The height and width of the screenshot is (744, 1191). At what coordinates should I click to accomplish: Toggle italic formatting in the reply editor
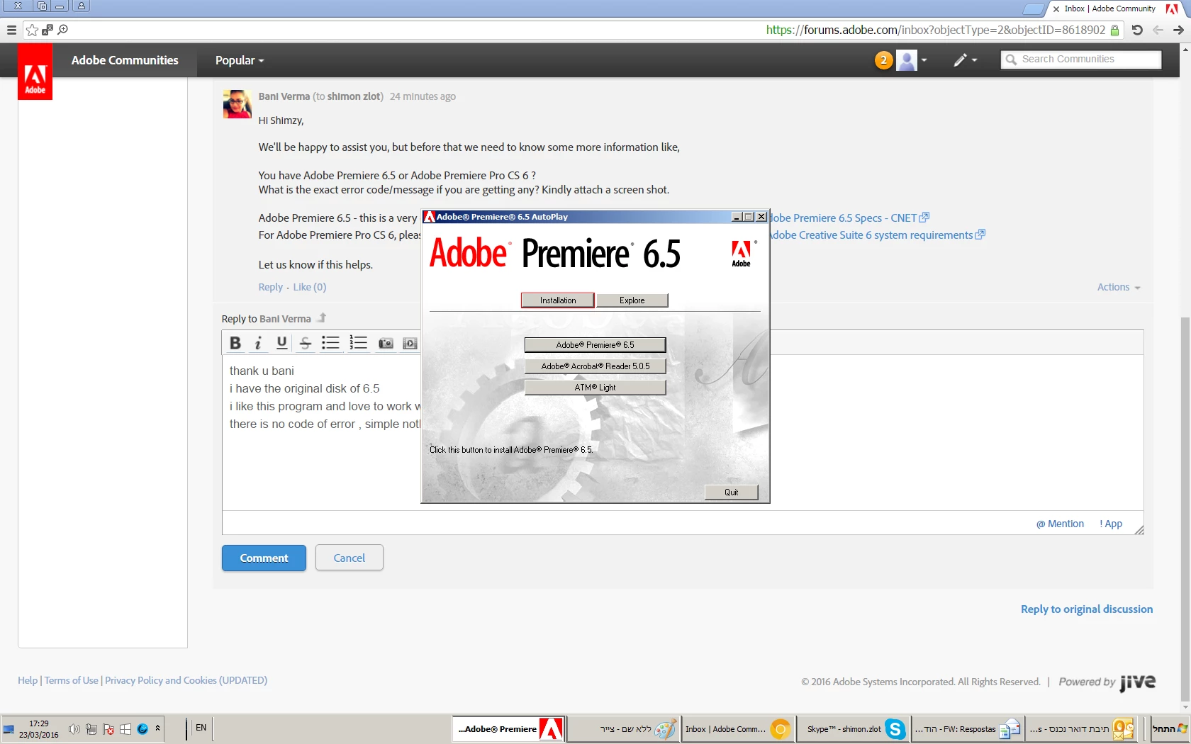click(x=258, y=343)
